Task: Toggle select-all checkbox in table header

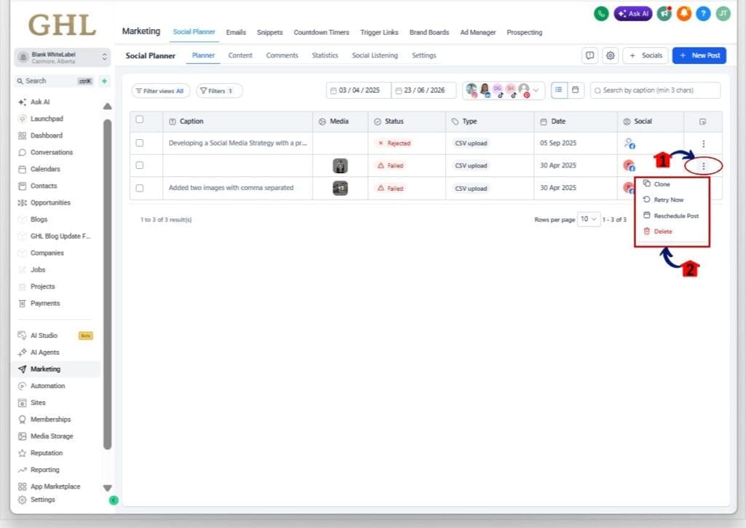Action: (x=139, y=119)
